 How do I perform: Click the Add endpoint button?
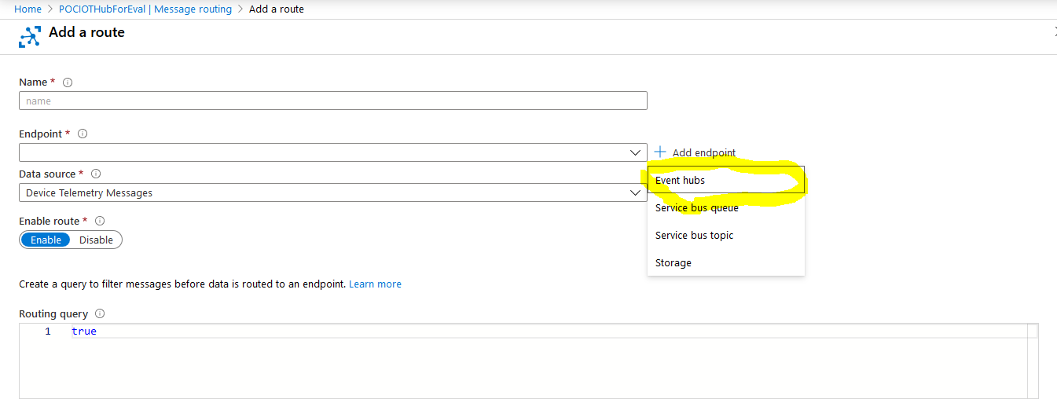tap(695, 152)
